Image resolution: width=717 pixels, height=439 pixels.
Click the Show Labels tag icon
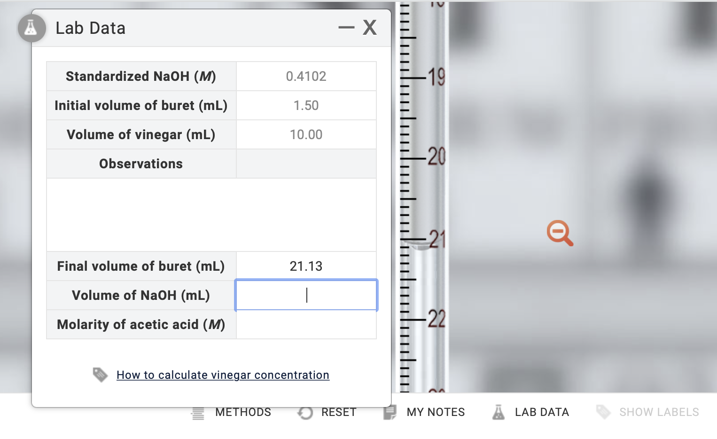pos(603,412)
